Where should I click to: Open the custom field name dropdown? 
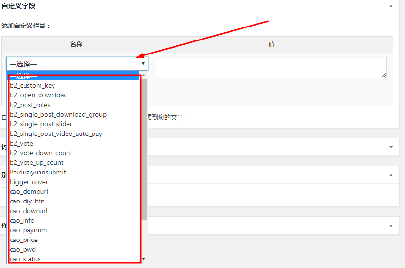pyautogui.click(x=77, y=64)
